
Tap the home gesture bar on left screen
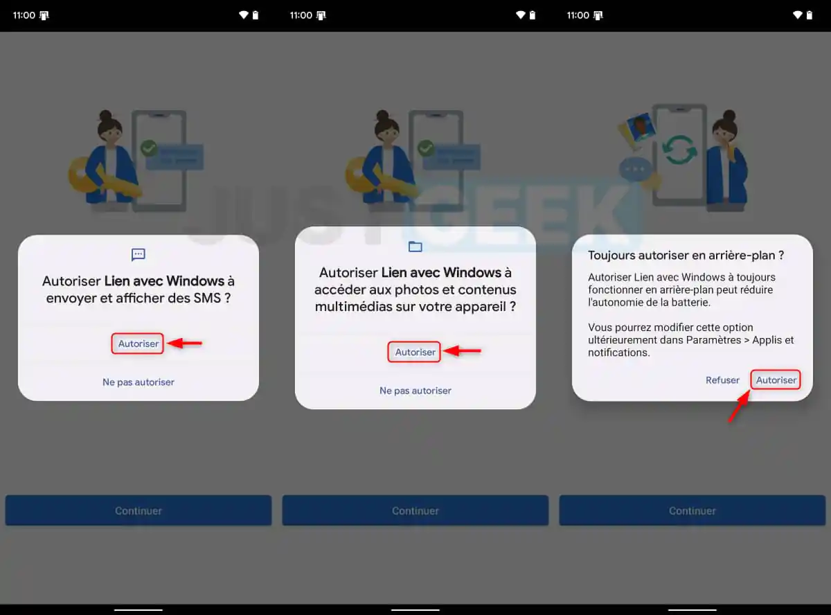[138, 610]
